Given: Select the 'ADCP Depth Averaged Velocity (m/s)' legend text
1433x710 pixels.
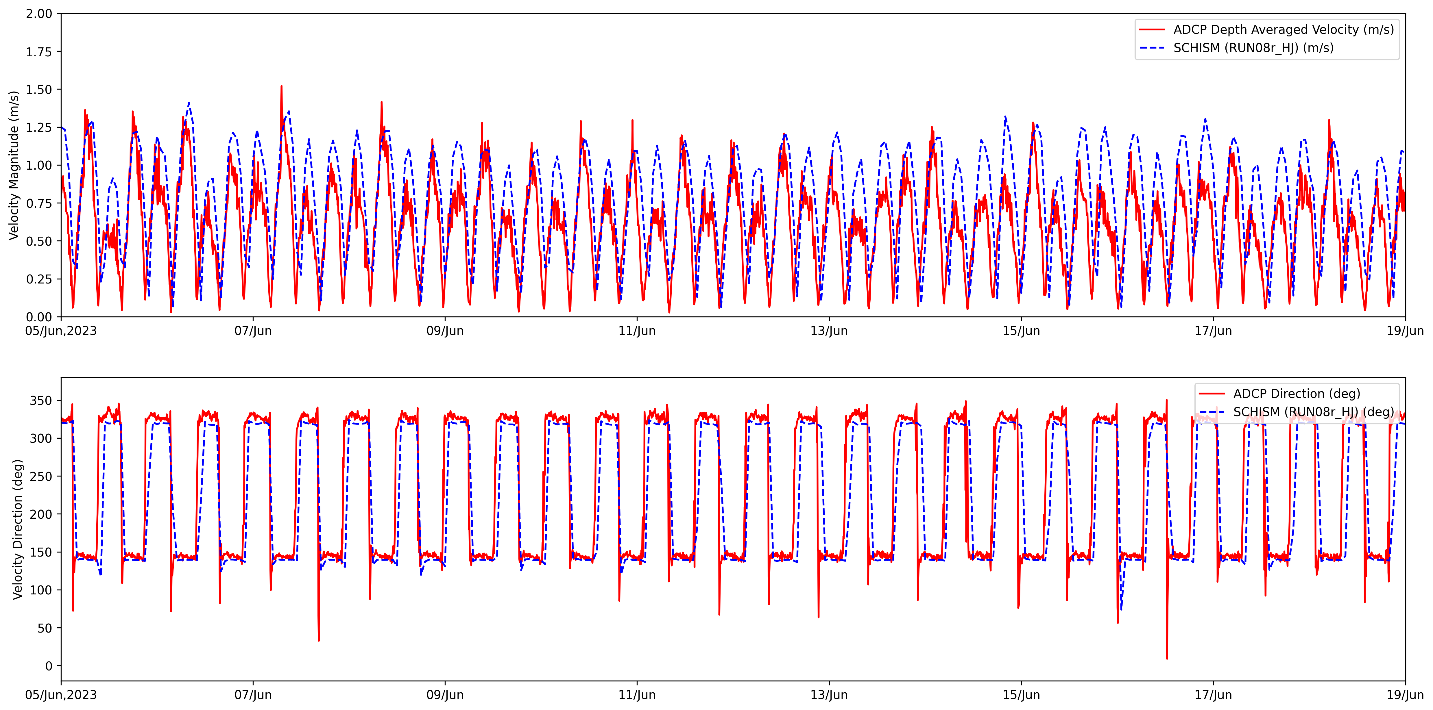Looking at the screenshot, I should point(1283,29).
